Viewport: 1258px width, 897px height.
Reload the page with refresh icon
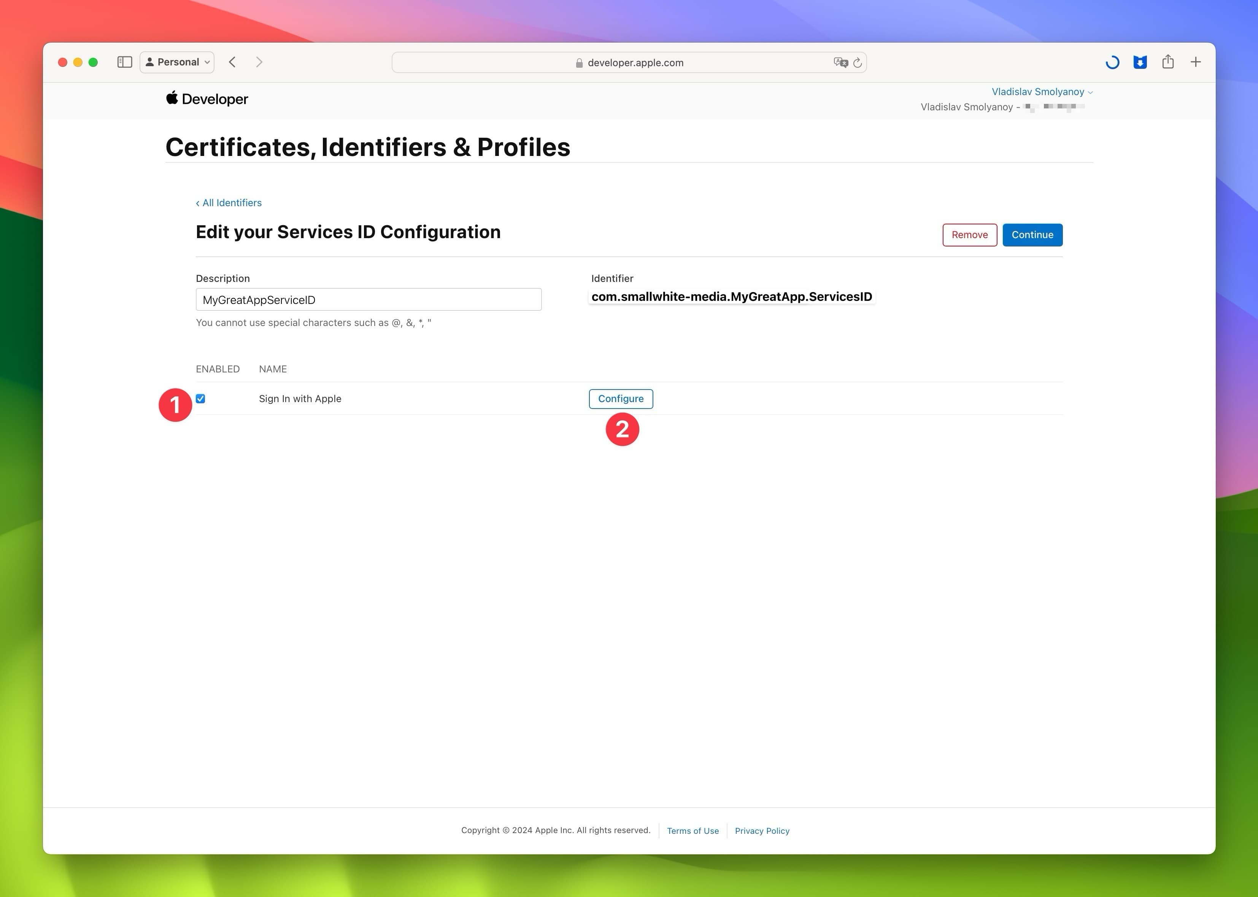(858, 63)
